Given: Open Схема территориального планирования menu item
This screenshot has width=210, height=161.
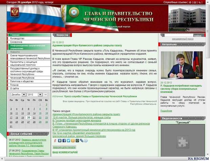Looking at the screenshot, I should pyautogui.click(x=29, y=57).
